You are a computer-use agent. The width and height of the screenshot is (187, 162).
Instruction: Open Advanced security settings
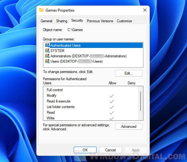(x=129, y=126)
